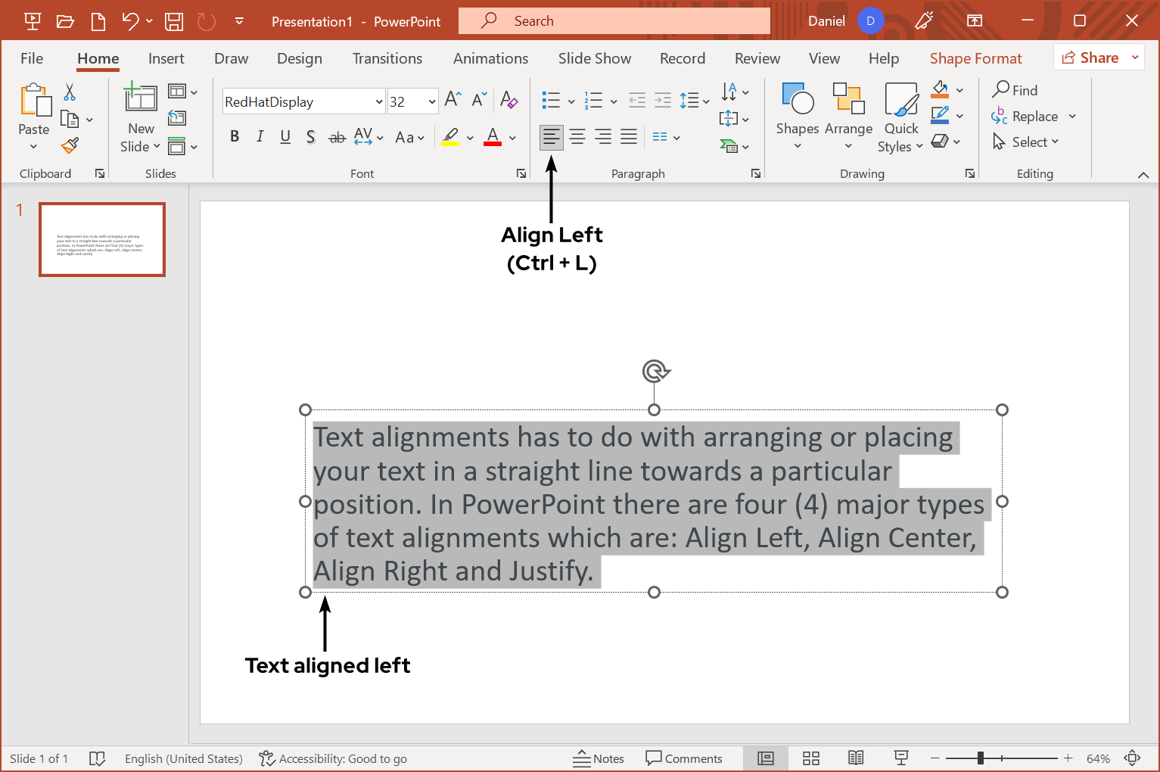1160x772 pixels.
Task: Insert shapes using the Shapes icon
Action: point(798,114)
